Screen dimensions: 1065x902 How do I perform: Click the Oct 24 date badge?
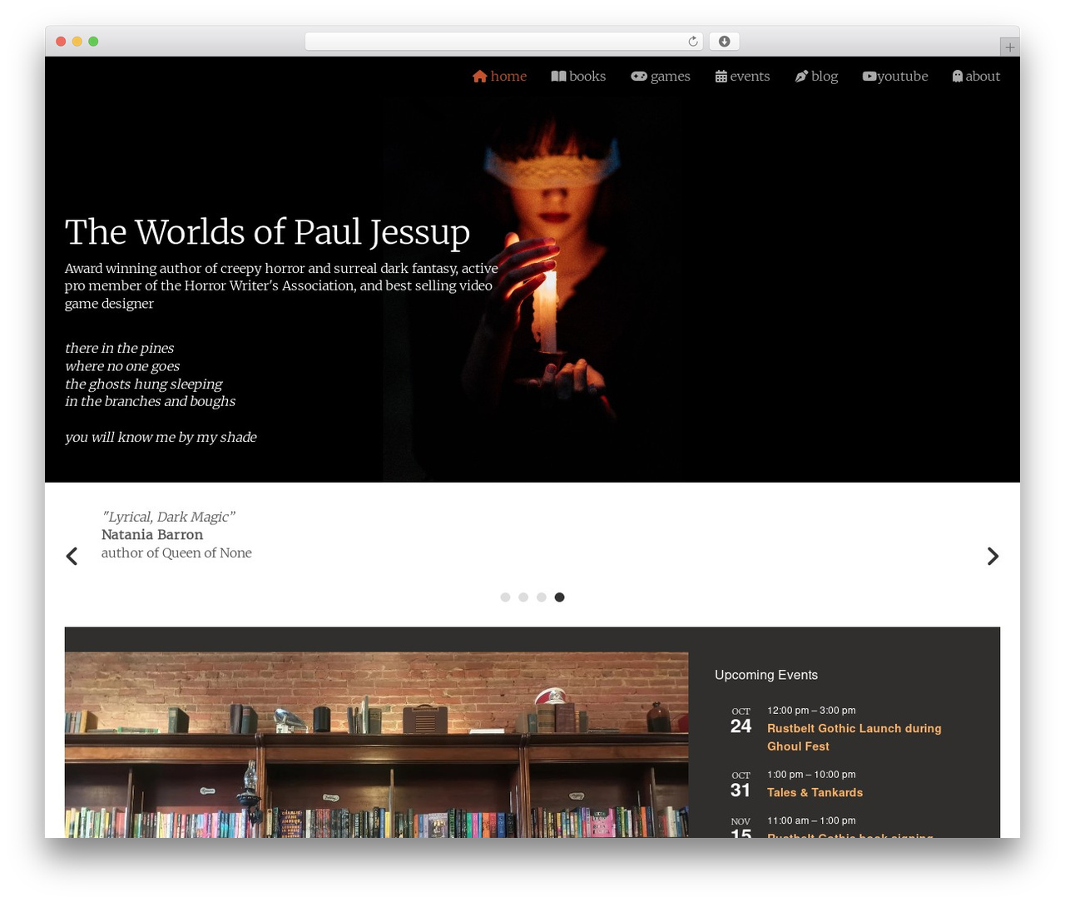click(x=741, y=721)
